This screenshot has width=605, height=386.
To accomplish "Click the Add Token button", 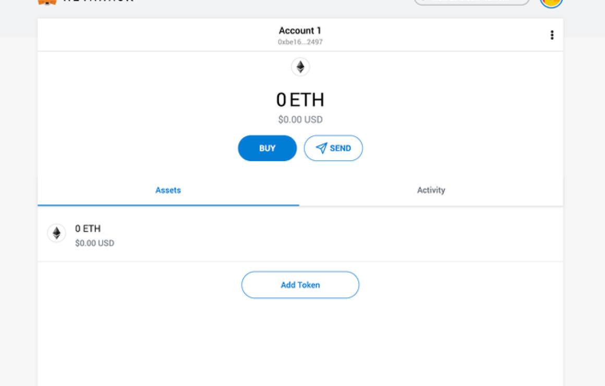I will pos(300,285).
